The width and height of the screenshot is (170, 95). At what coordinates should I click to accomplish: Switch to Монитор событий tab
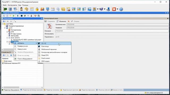coord(103,90)
